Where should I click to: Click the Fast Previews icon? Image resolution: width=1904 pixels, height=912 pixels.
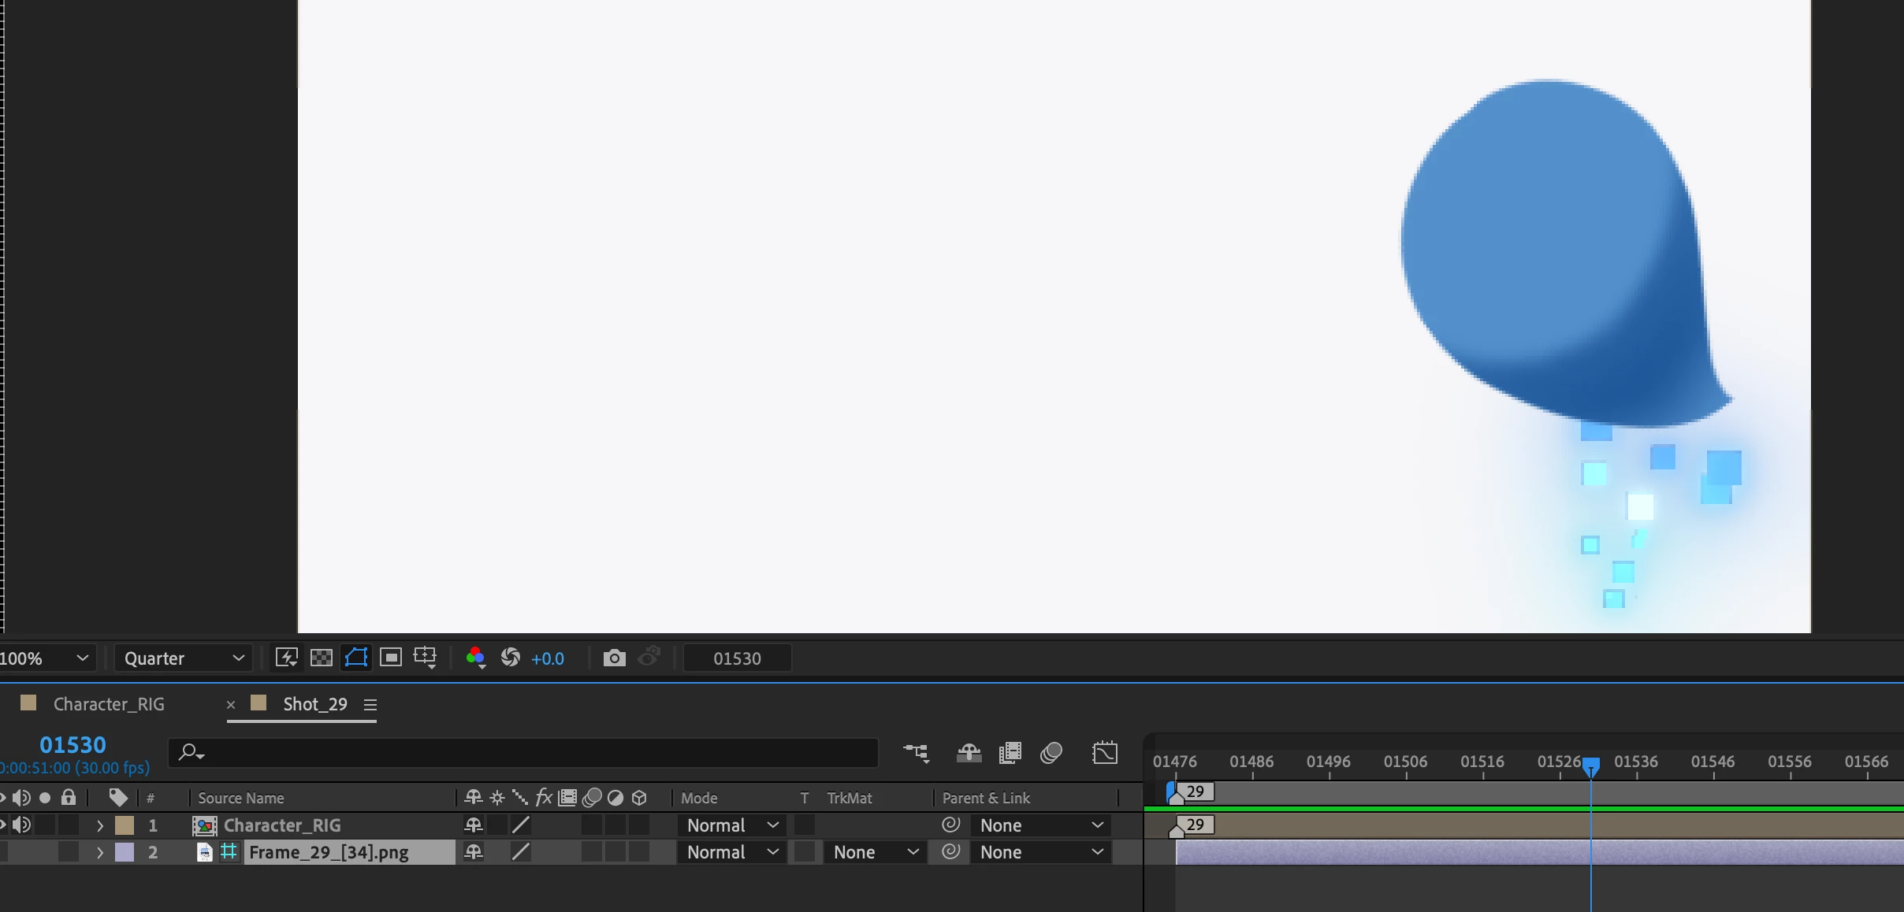click(x=286, y=658)
